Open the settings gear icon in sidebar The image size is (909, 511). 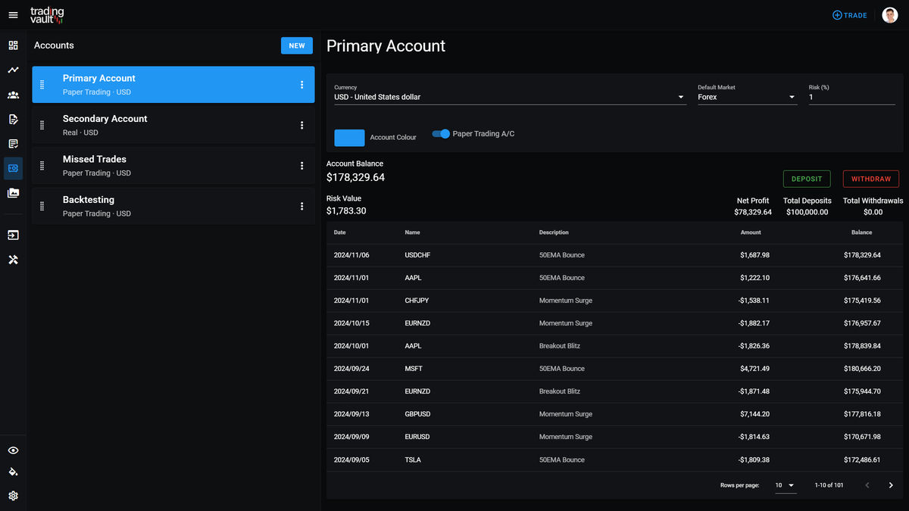pyautogui.click(x=13, y=496)
